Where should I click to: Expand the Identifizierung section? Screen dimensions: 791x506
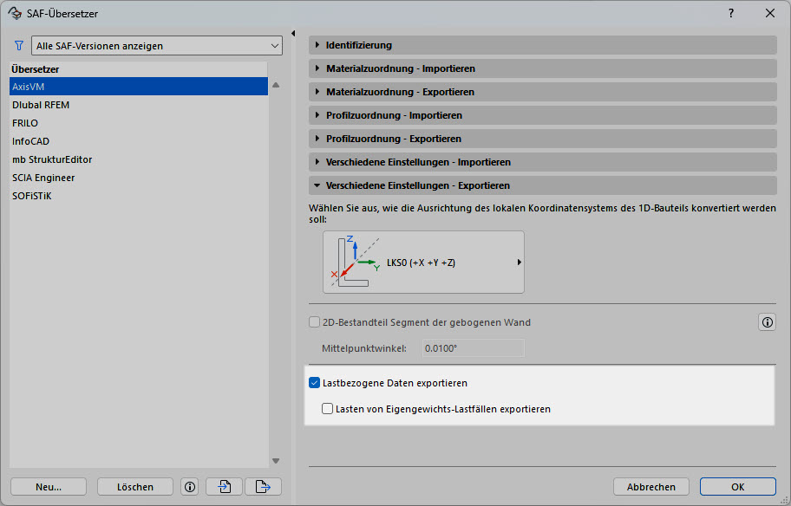[x=543, y=45]
